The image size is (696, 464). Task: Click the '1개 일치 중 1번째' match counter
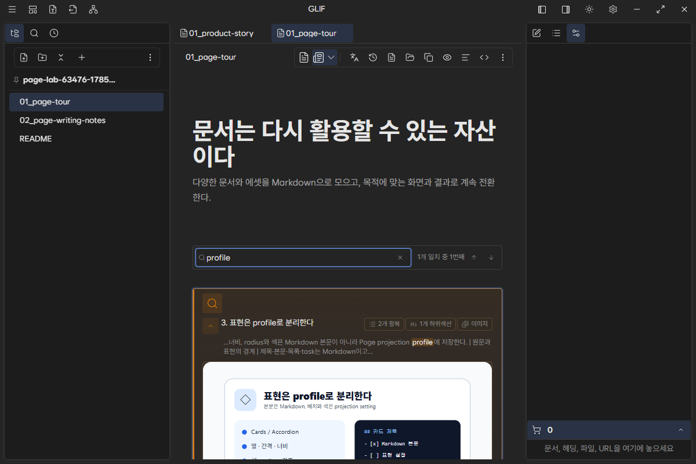tap(441, 257)
